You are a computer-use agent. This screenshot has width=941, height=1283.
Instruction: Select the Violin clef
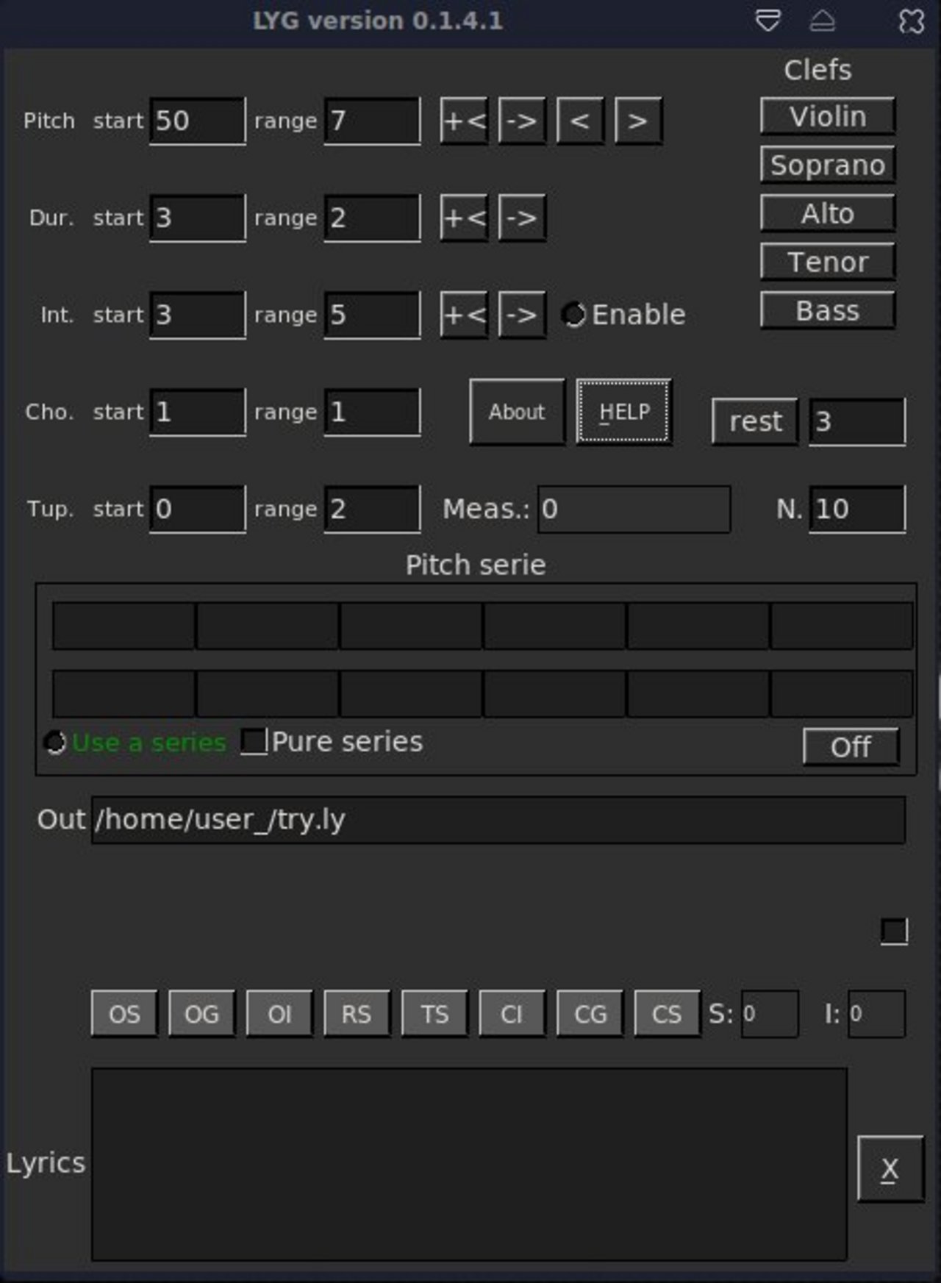828,116
